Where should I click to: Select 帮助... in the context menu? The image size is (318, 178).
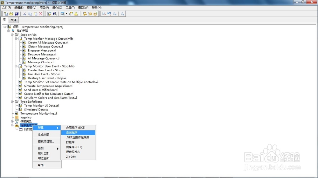click(47, 165)
